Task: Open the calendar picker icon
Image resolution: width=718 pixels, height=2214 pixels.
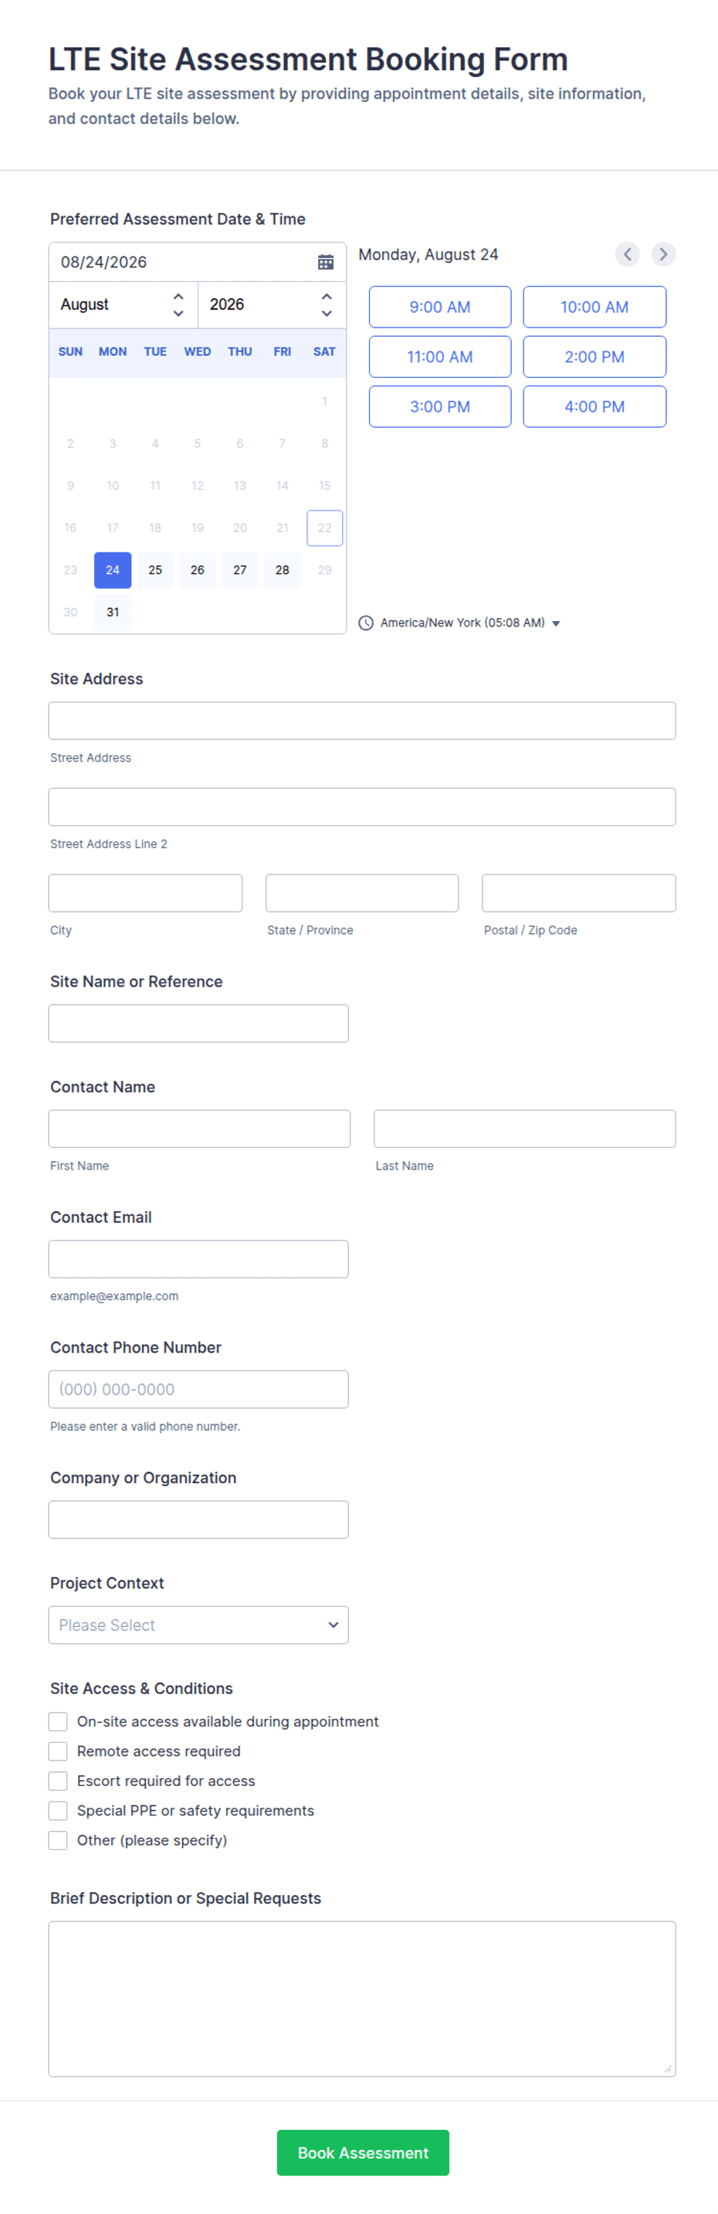Action: pyautogui.click(x=326, y=262)
